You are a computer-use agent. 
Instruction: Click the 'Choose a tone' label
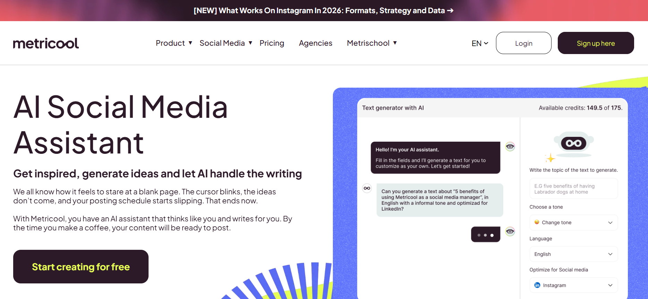(546, 207)
